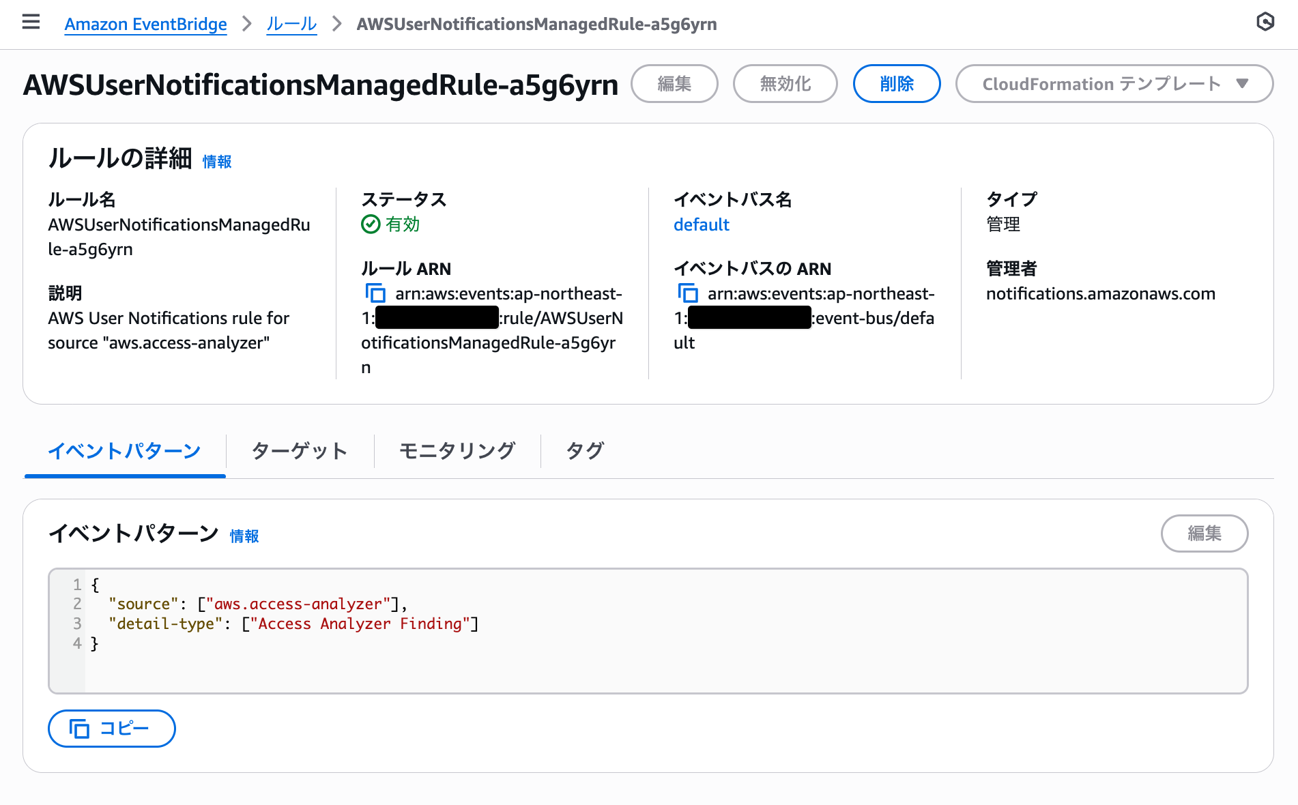Open the default event bus link
Viewport: 1298px width, 805px height.
click(701, 224)
